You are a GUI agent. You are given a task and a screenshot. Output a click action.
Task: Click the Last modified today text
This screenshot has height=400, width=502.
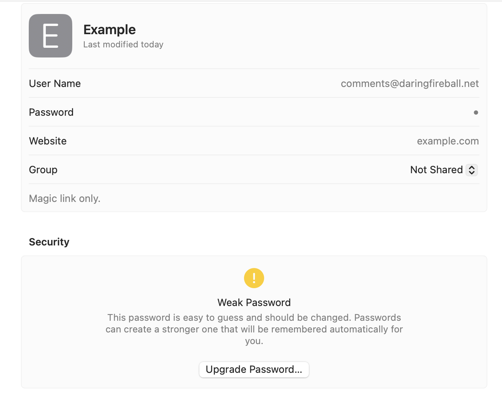click(x=123, y=45)
